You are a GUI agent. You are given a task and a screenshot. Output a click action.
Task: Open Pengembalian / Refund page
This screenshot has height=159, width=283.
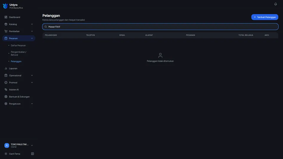[18, 53]
